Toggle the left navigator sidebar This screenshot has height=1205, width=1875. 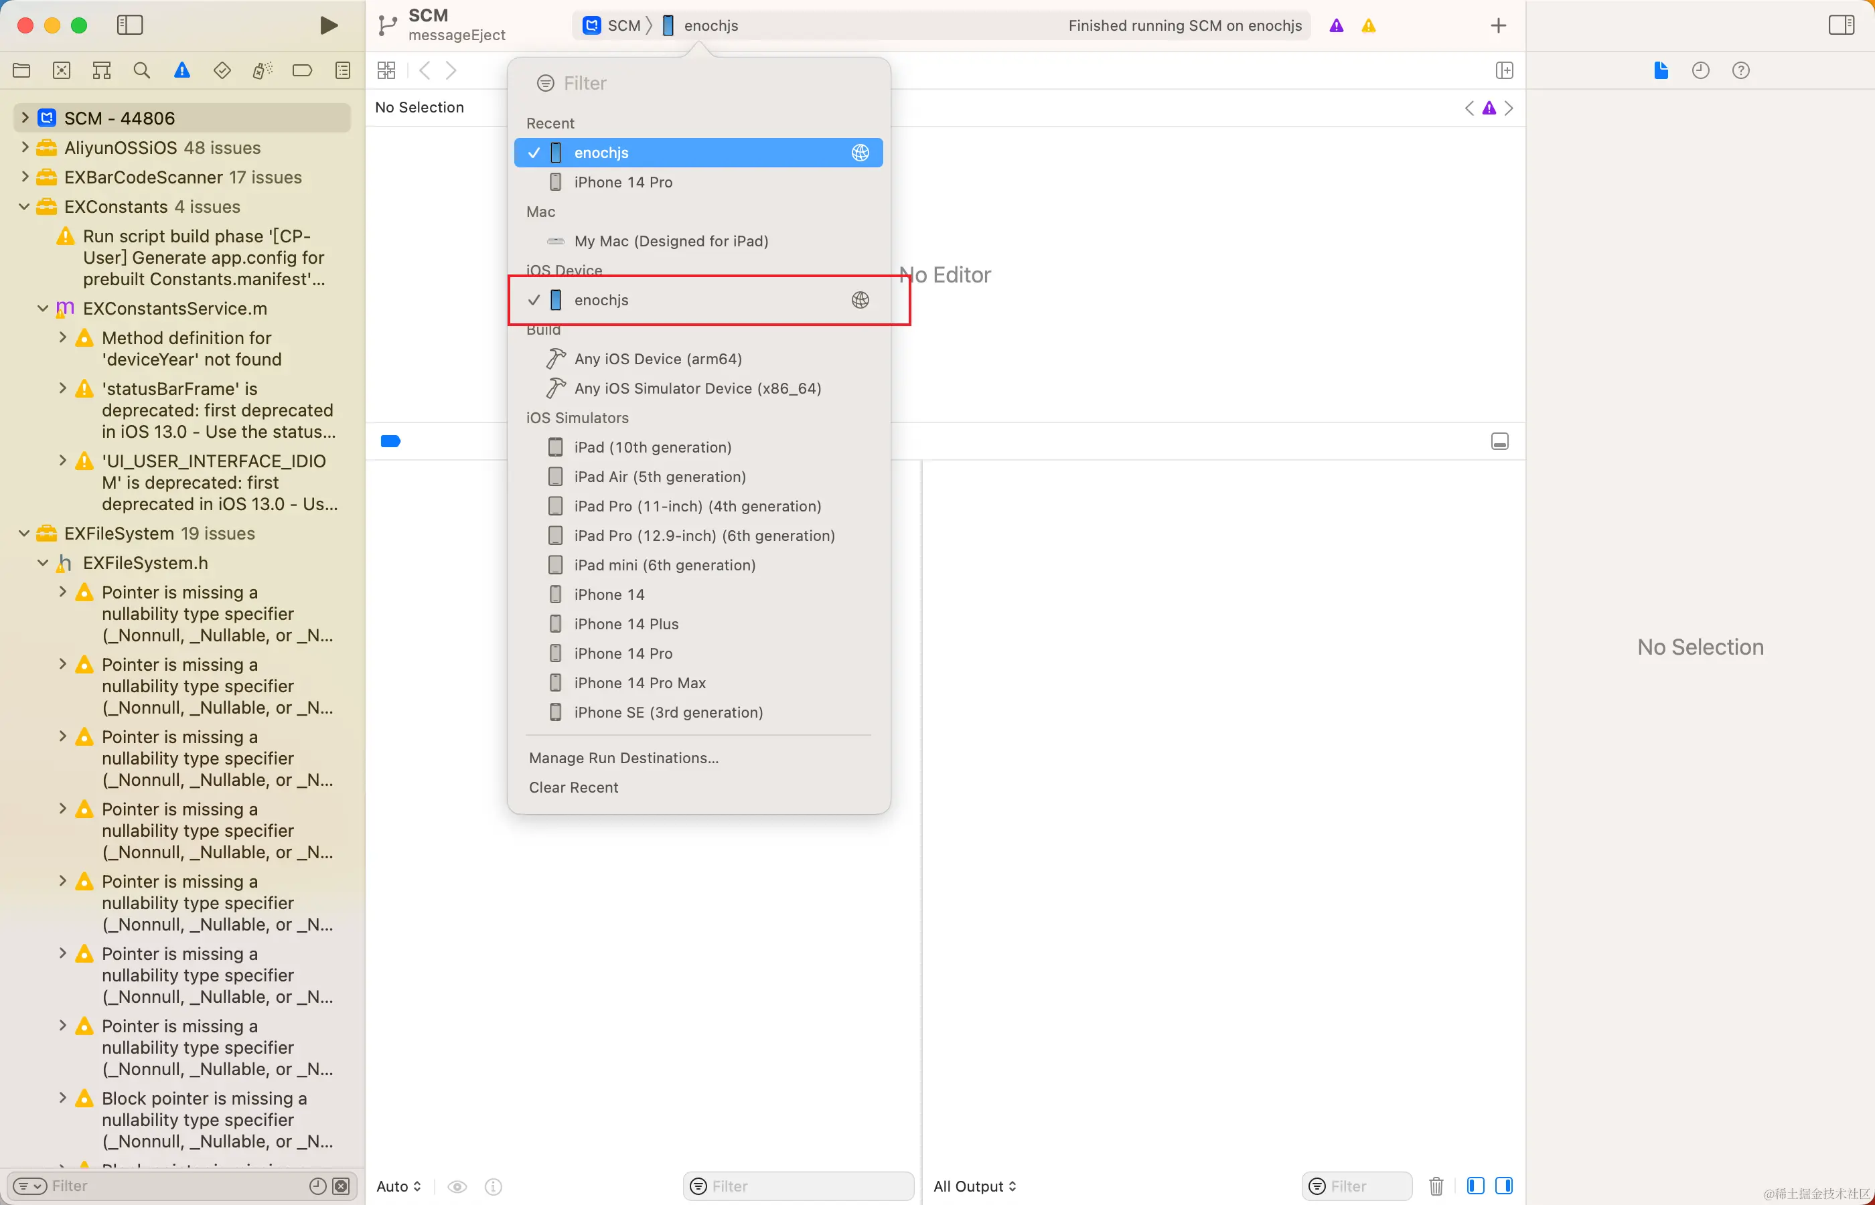130,25
